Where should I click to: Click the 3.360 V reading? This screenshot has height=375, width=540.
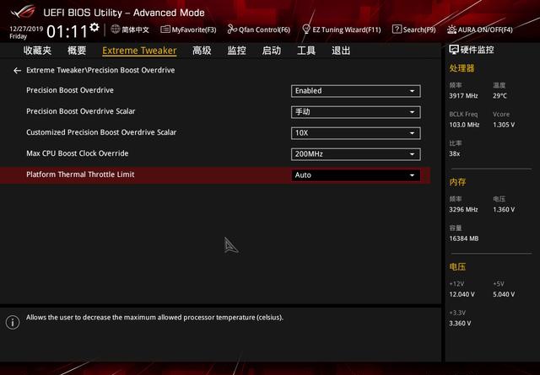coord(460,324)
